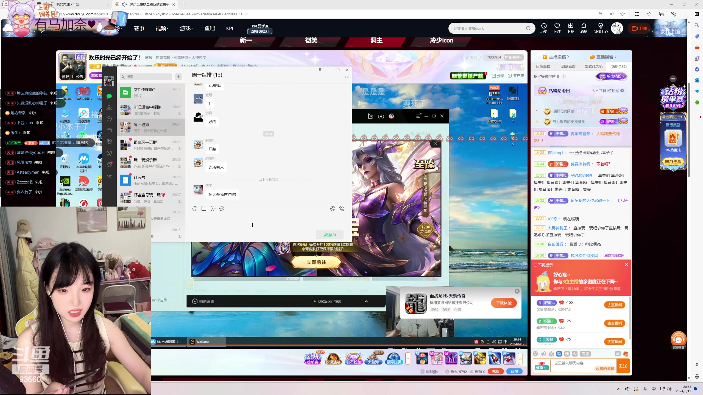This screenshot has width=703, height=395.
Task: Click 星际狂飙 activity icon
Action: (x=394, y=359)
